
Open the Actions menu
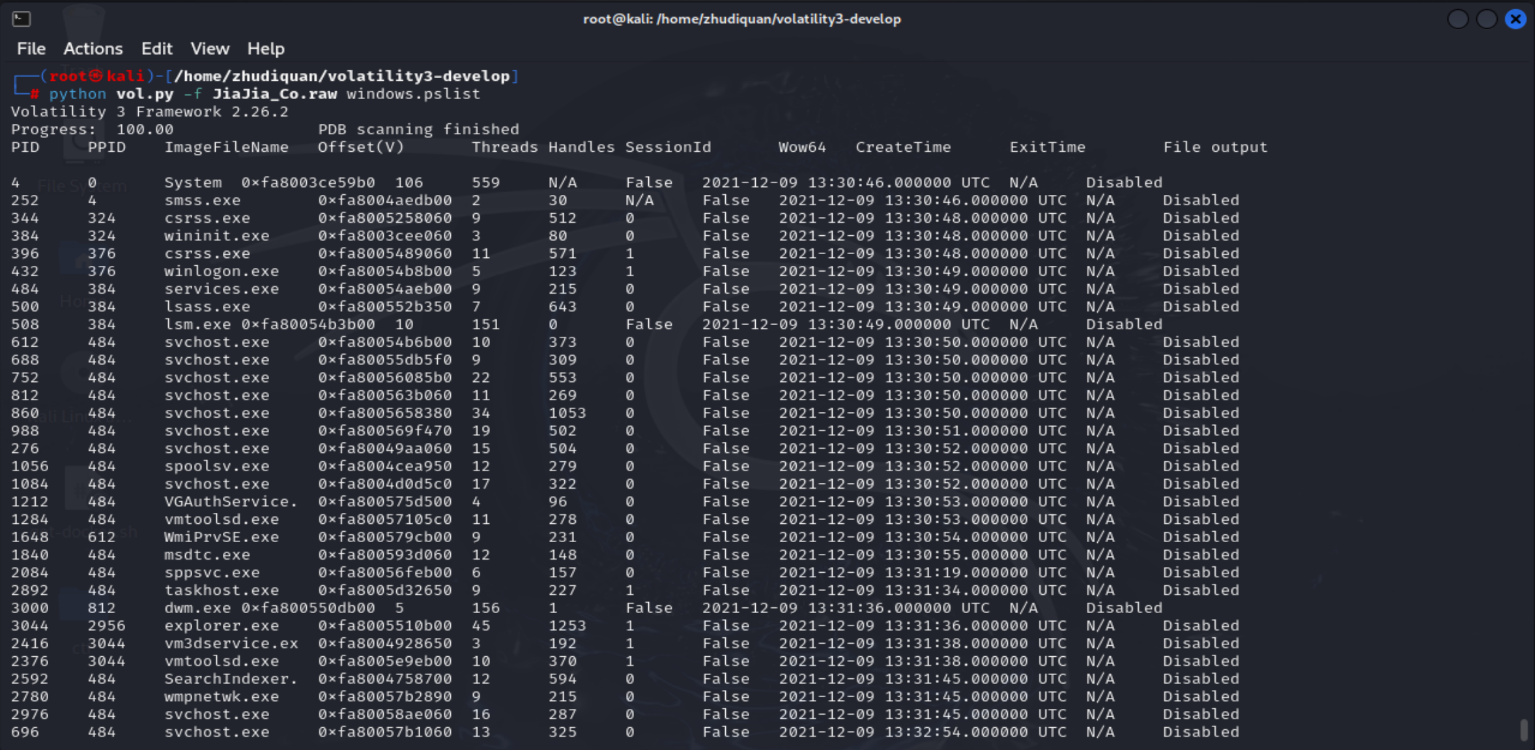pos(93,49)
